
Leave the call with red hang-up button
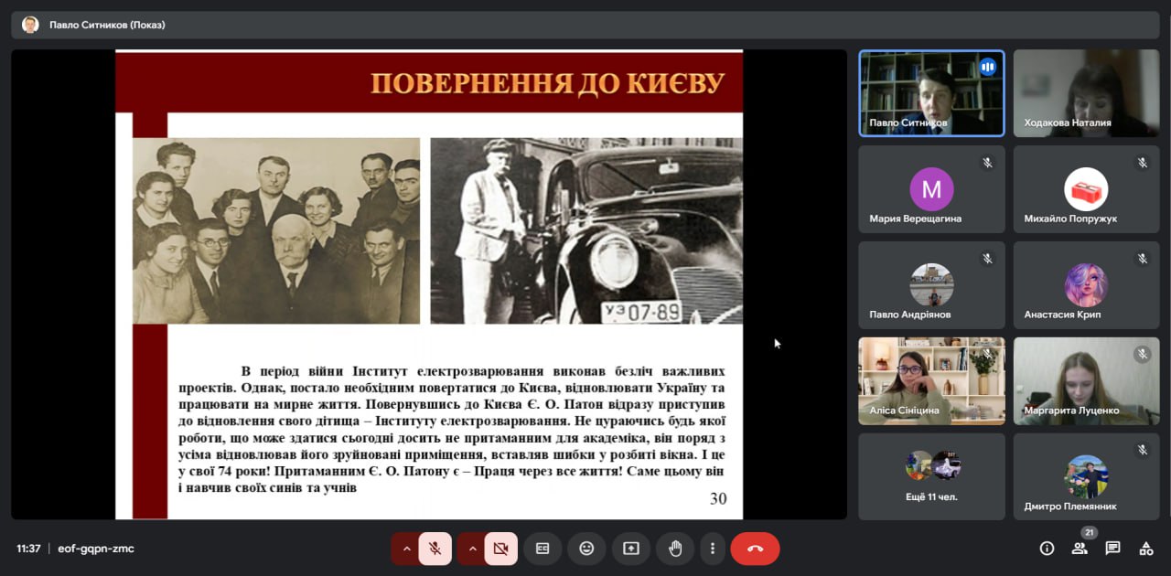point(755,549)
